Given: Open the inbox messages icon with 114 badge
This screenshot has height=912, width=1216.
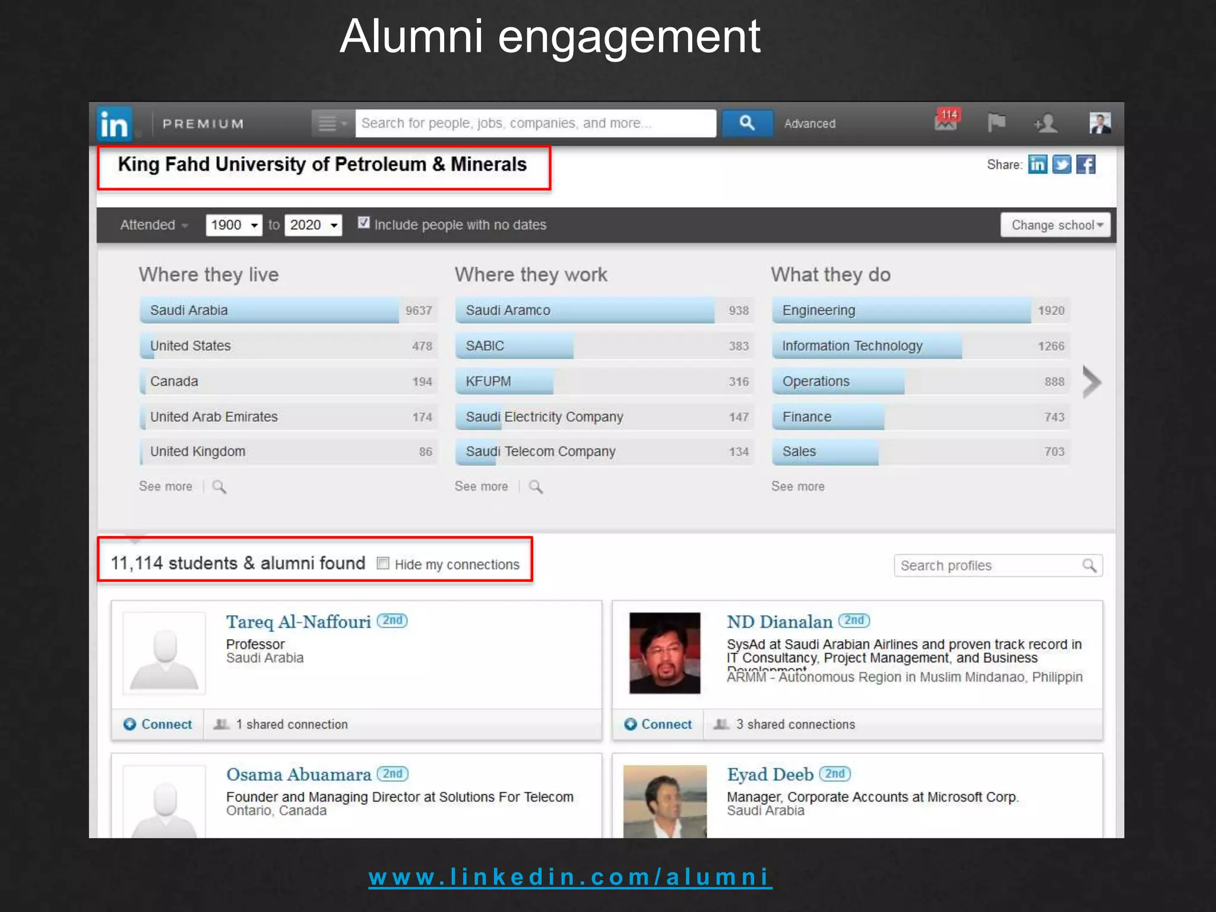Looking at the screenshot, I should click(946, 120).
